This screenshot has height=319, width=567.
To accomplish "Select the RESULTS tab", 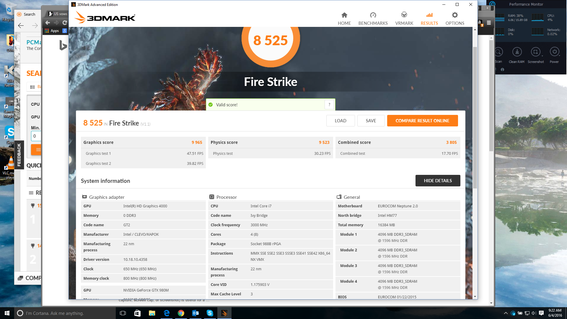I will point(429,19).
